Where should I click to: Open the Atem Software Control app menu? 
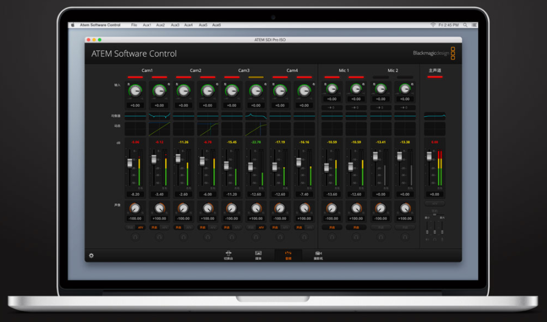pyautogui.click(x=100, y=25)
